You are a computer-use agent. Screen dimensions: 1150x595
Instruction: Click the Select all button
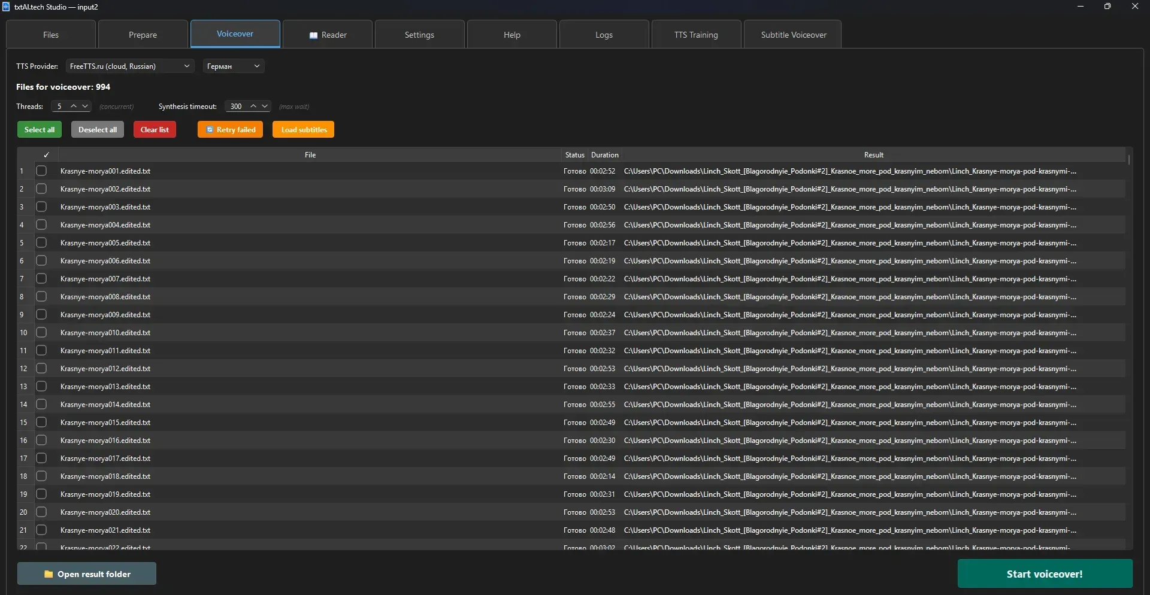pos(39,129)
